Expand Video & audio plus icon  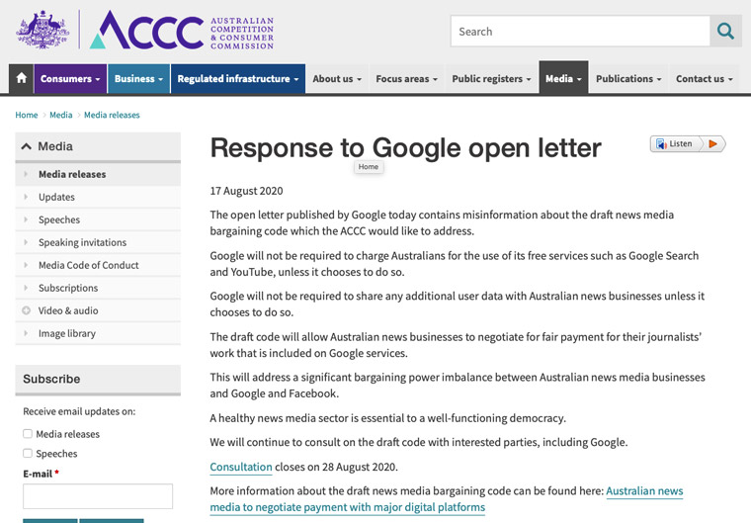(x=27, y=310)
